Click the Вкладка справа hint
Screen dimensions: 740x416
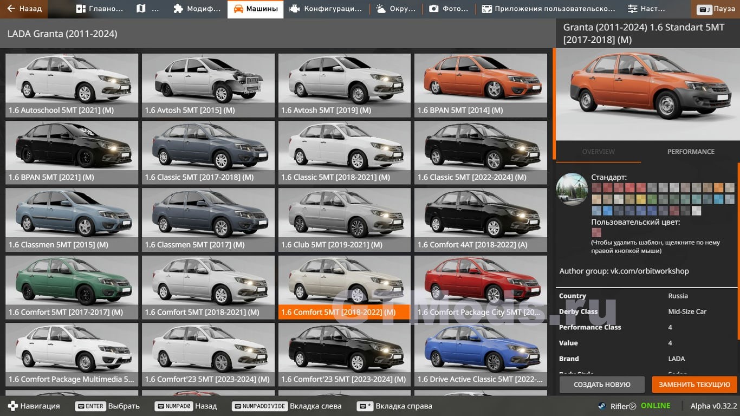click(394, 406)
